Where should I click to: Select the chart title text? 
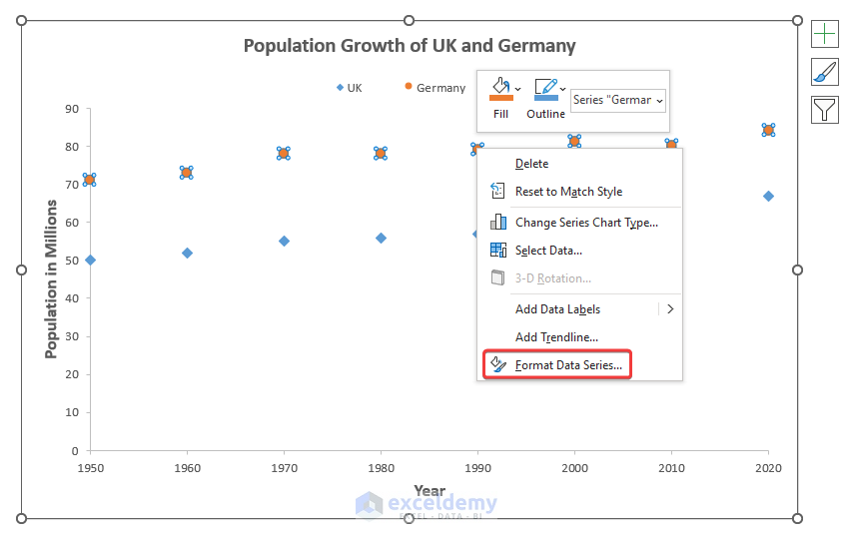click(x=410, y=46)
